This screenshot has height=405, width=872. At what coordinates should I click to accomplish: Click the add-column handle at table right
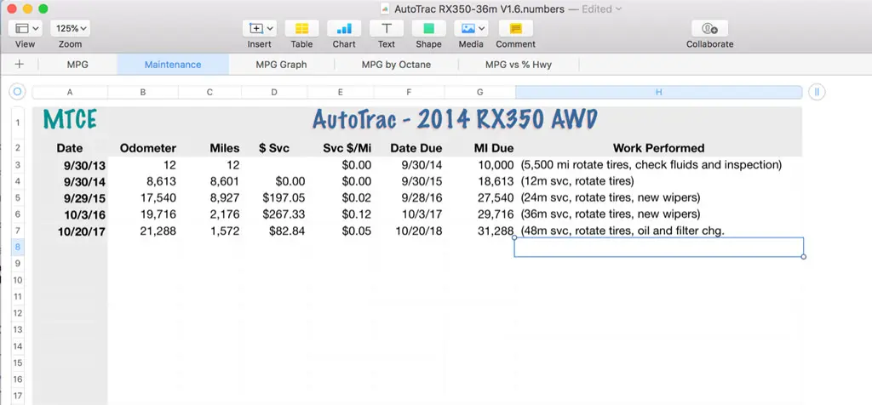coord(817,92)
